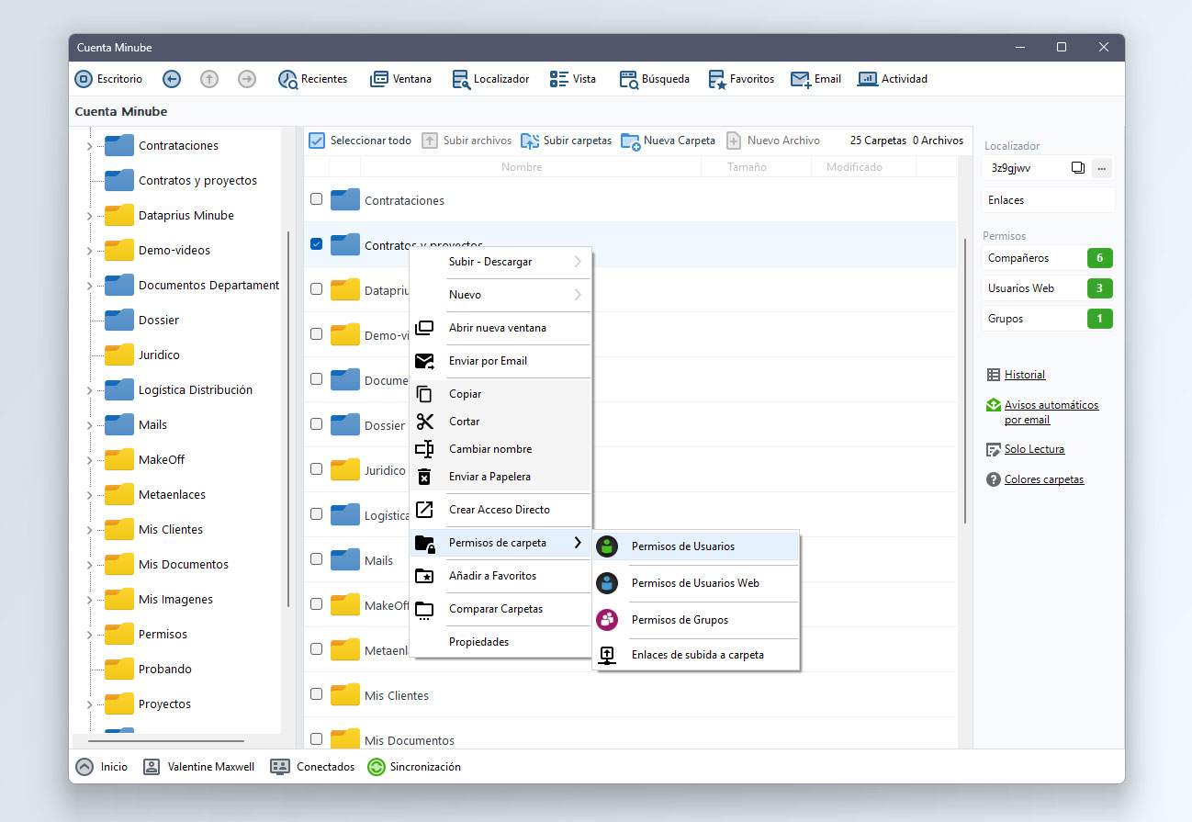Open the Actividad monitor icon

867,79
